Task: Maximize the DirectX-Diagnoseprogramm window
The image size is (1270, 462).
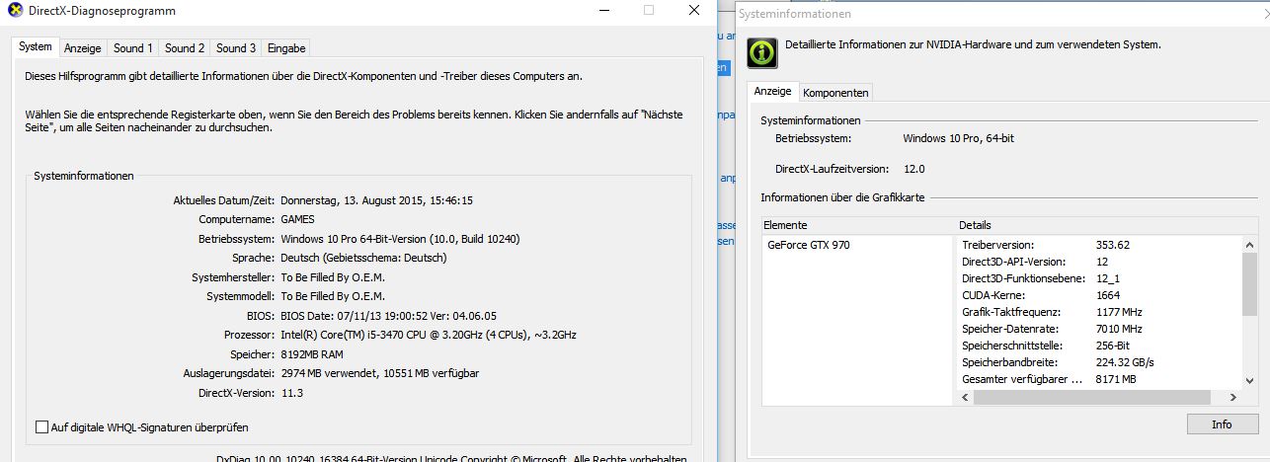Action: [x=649, y=10]
